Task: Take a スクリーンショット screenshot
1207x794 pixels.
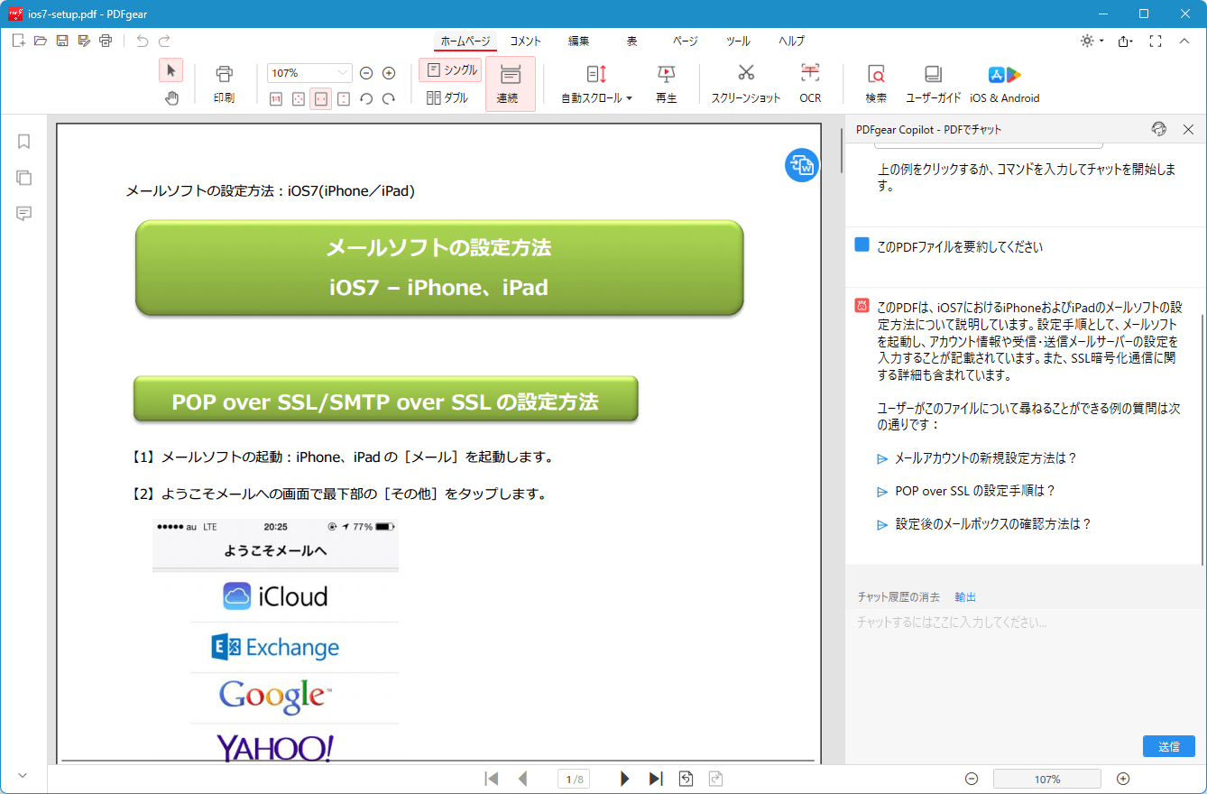Action: pos(746,84)
